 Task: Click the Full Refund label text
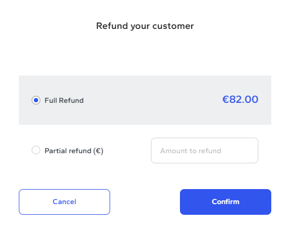click(64, 101)
